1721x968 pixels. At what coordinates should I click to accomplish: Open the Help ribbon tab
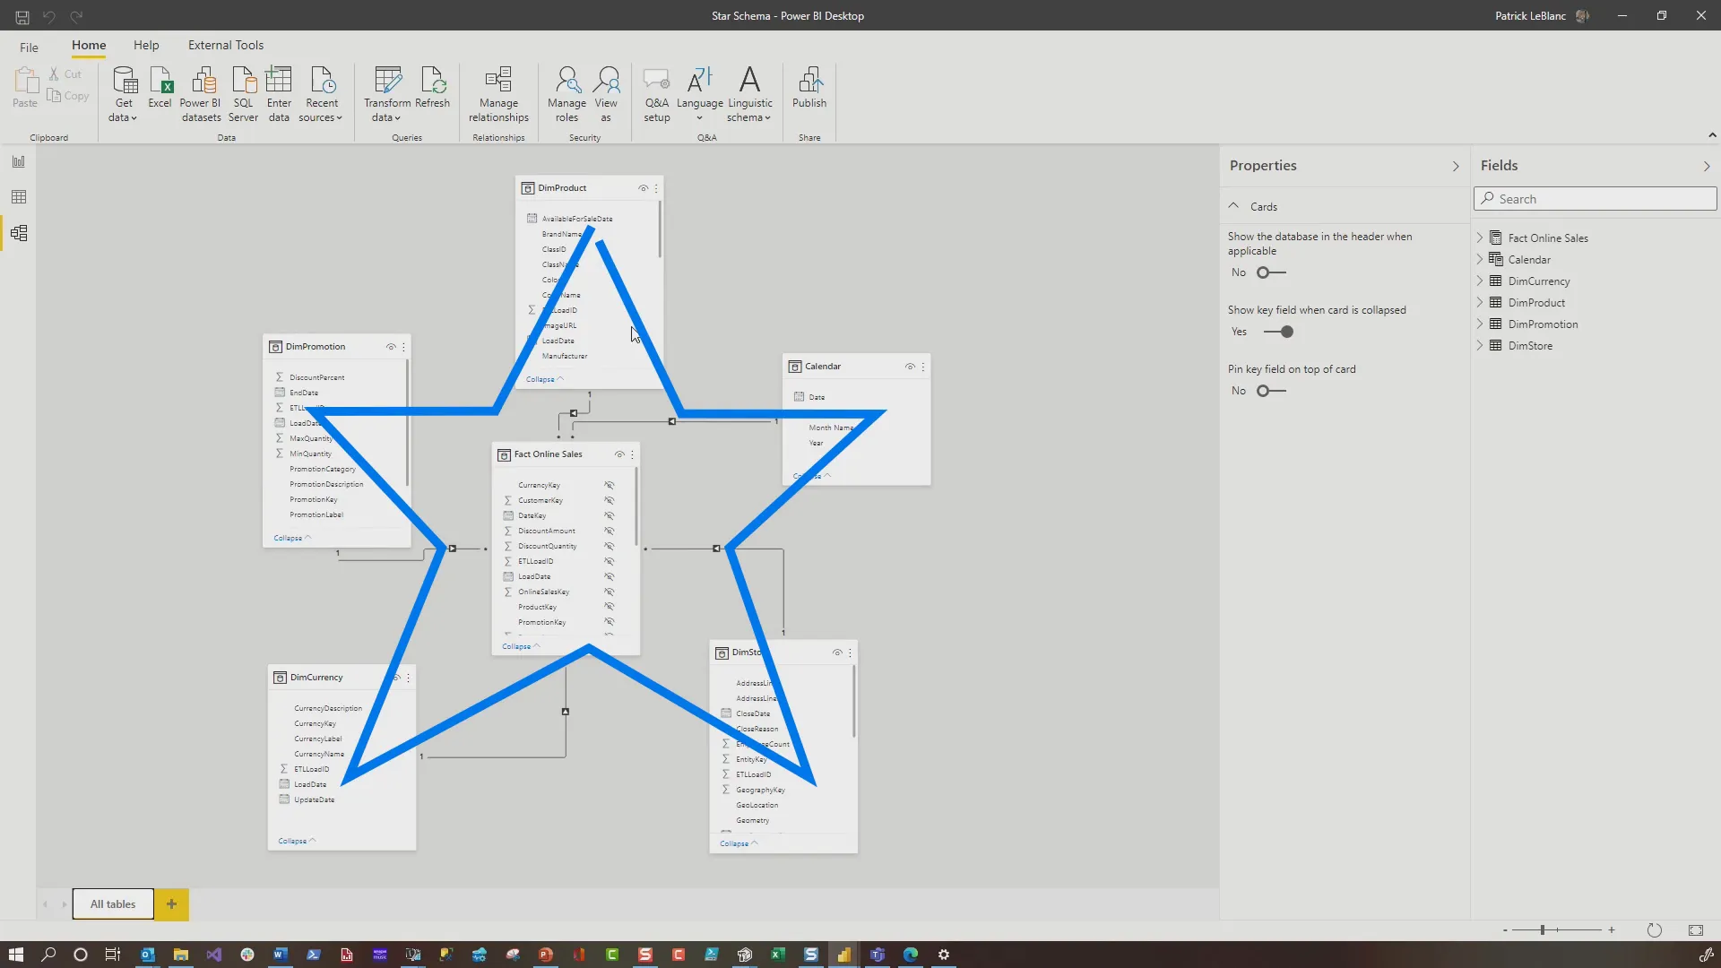pos(146,45)
